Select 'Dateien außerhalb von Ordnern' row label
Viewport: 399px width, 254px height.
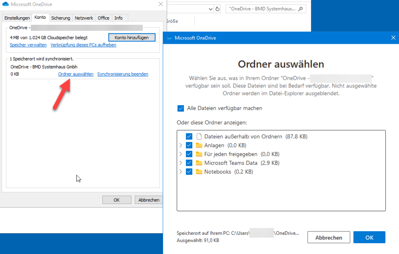[x=243, y=136]
